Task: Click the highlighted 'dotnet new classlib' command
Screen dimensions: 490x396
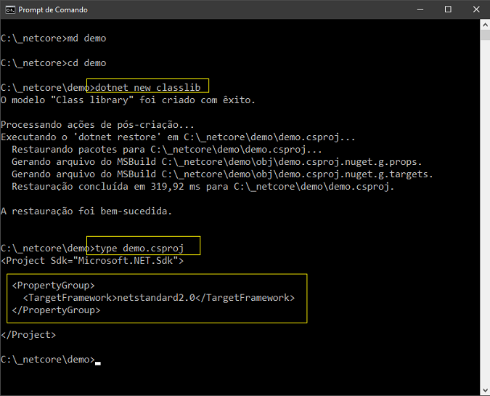Action: pyautogui.click(x=147, y=88)
